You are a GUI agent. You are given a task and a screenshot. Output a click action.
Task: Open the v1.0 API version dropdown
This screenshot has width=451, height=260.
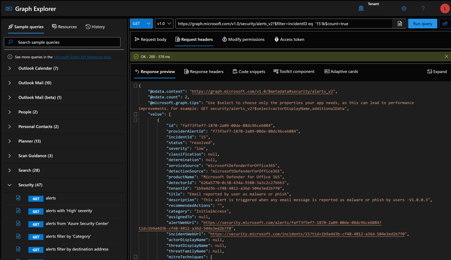(x=164, y=24)
